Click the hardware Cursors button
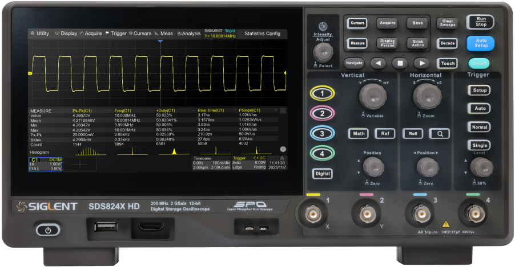This screenshot has width=515, height=267. [357, 23]
